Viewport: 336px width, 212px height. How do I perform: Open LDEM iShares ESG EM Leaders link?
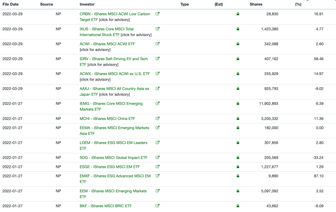[x=113, y=145]
